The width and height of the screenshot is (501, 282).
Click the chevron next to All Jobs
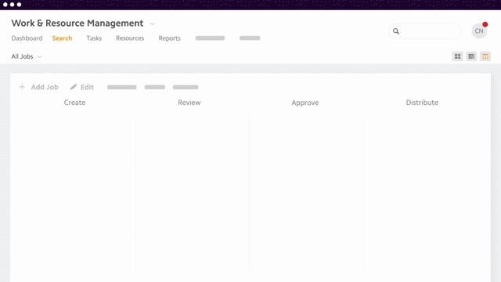click(39, 57)
